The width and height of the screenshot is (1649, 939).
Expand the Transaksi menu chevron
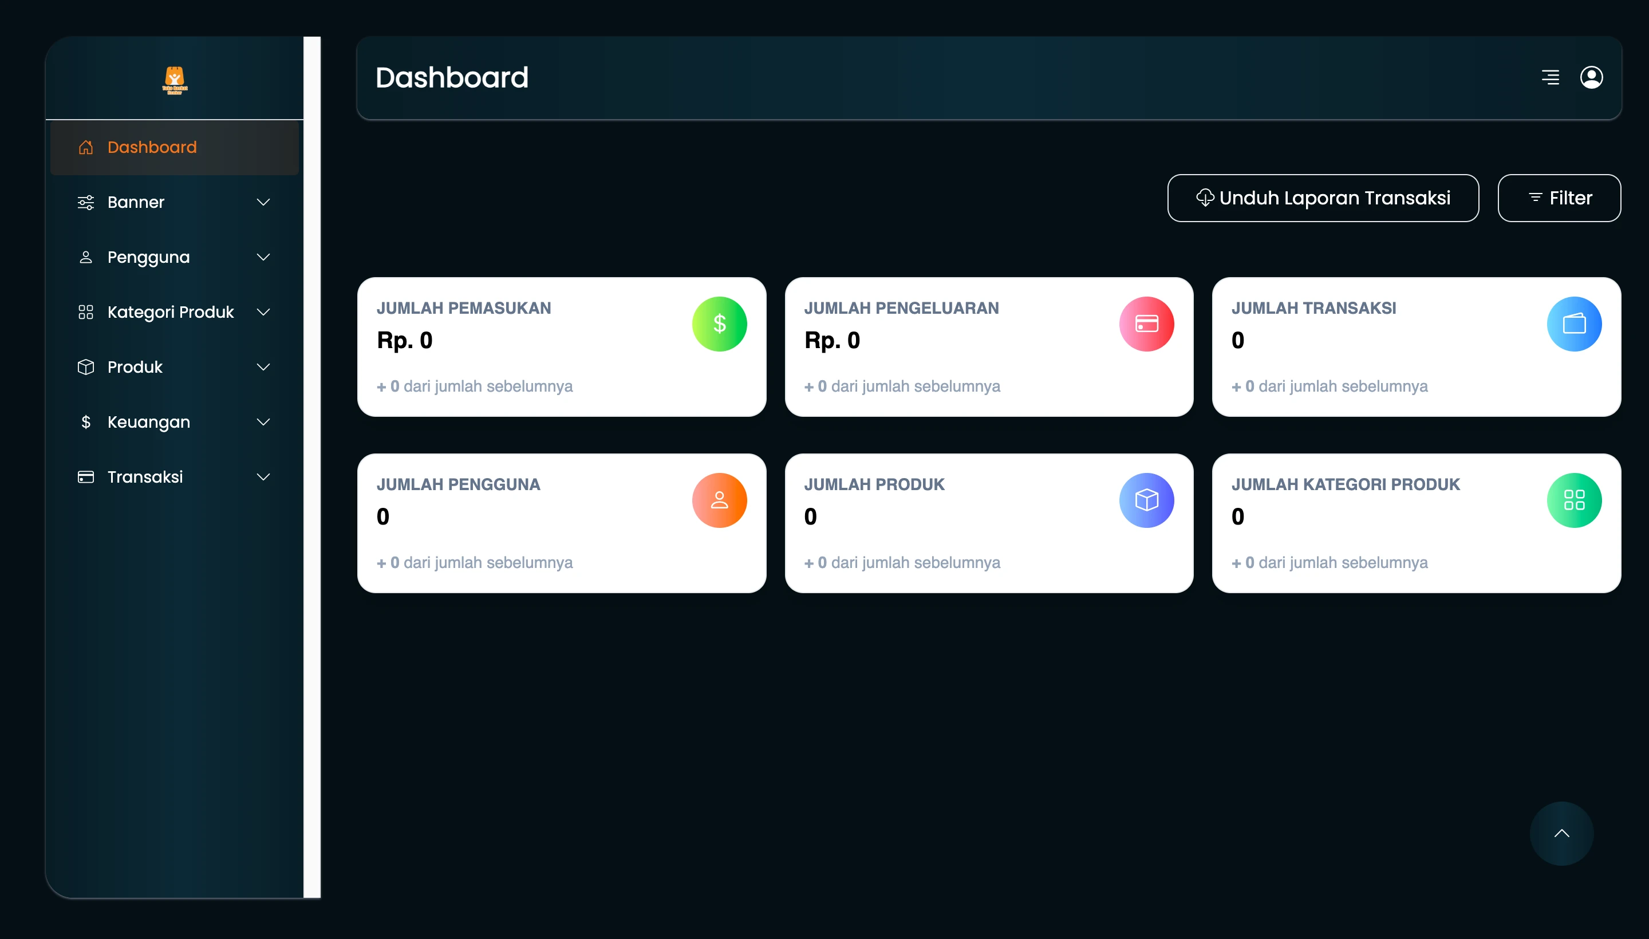[263, 478]
